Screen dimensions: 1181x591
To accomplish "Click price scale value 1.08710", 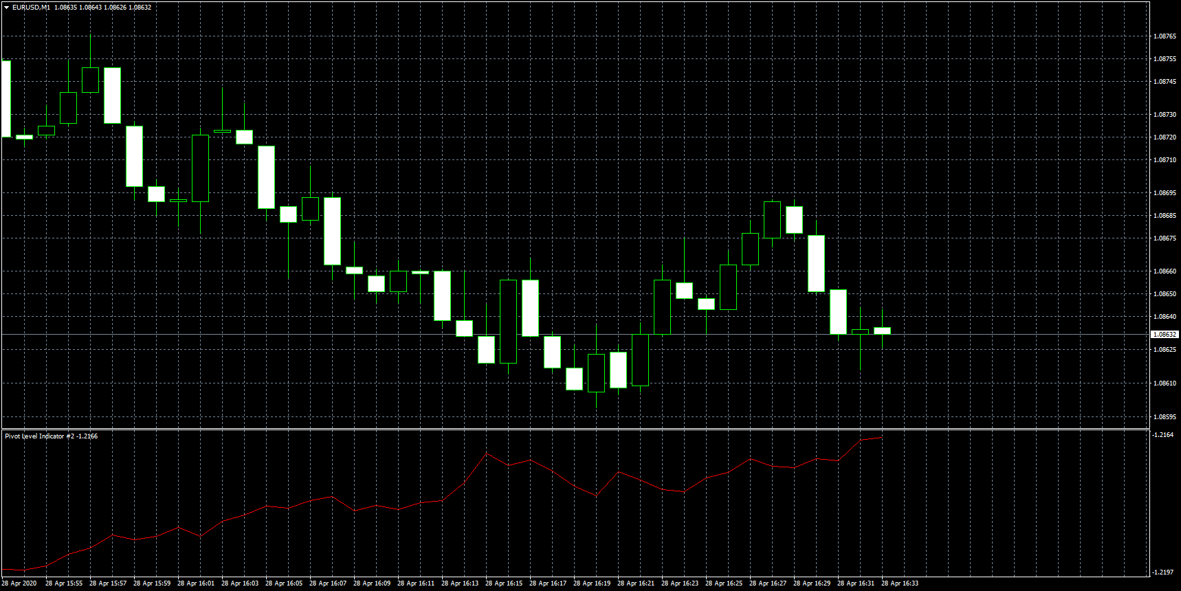I will coord(1165,160).
